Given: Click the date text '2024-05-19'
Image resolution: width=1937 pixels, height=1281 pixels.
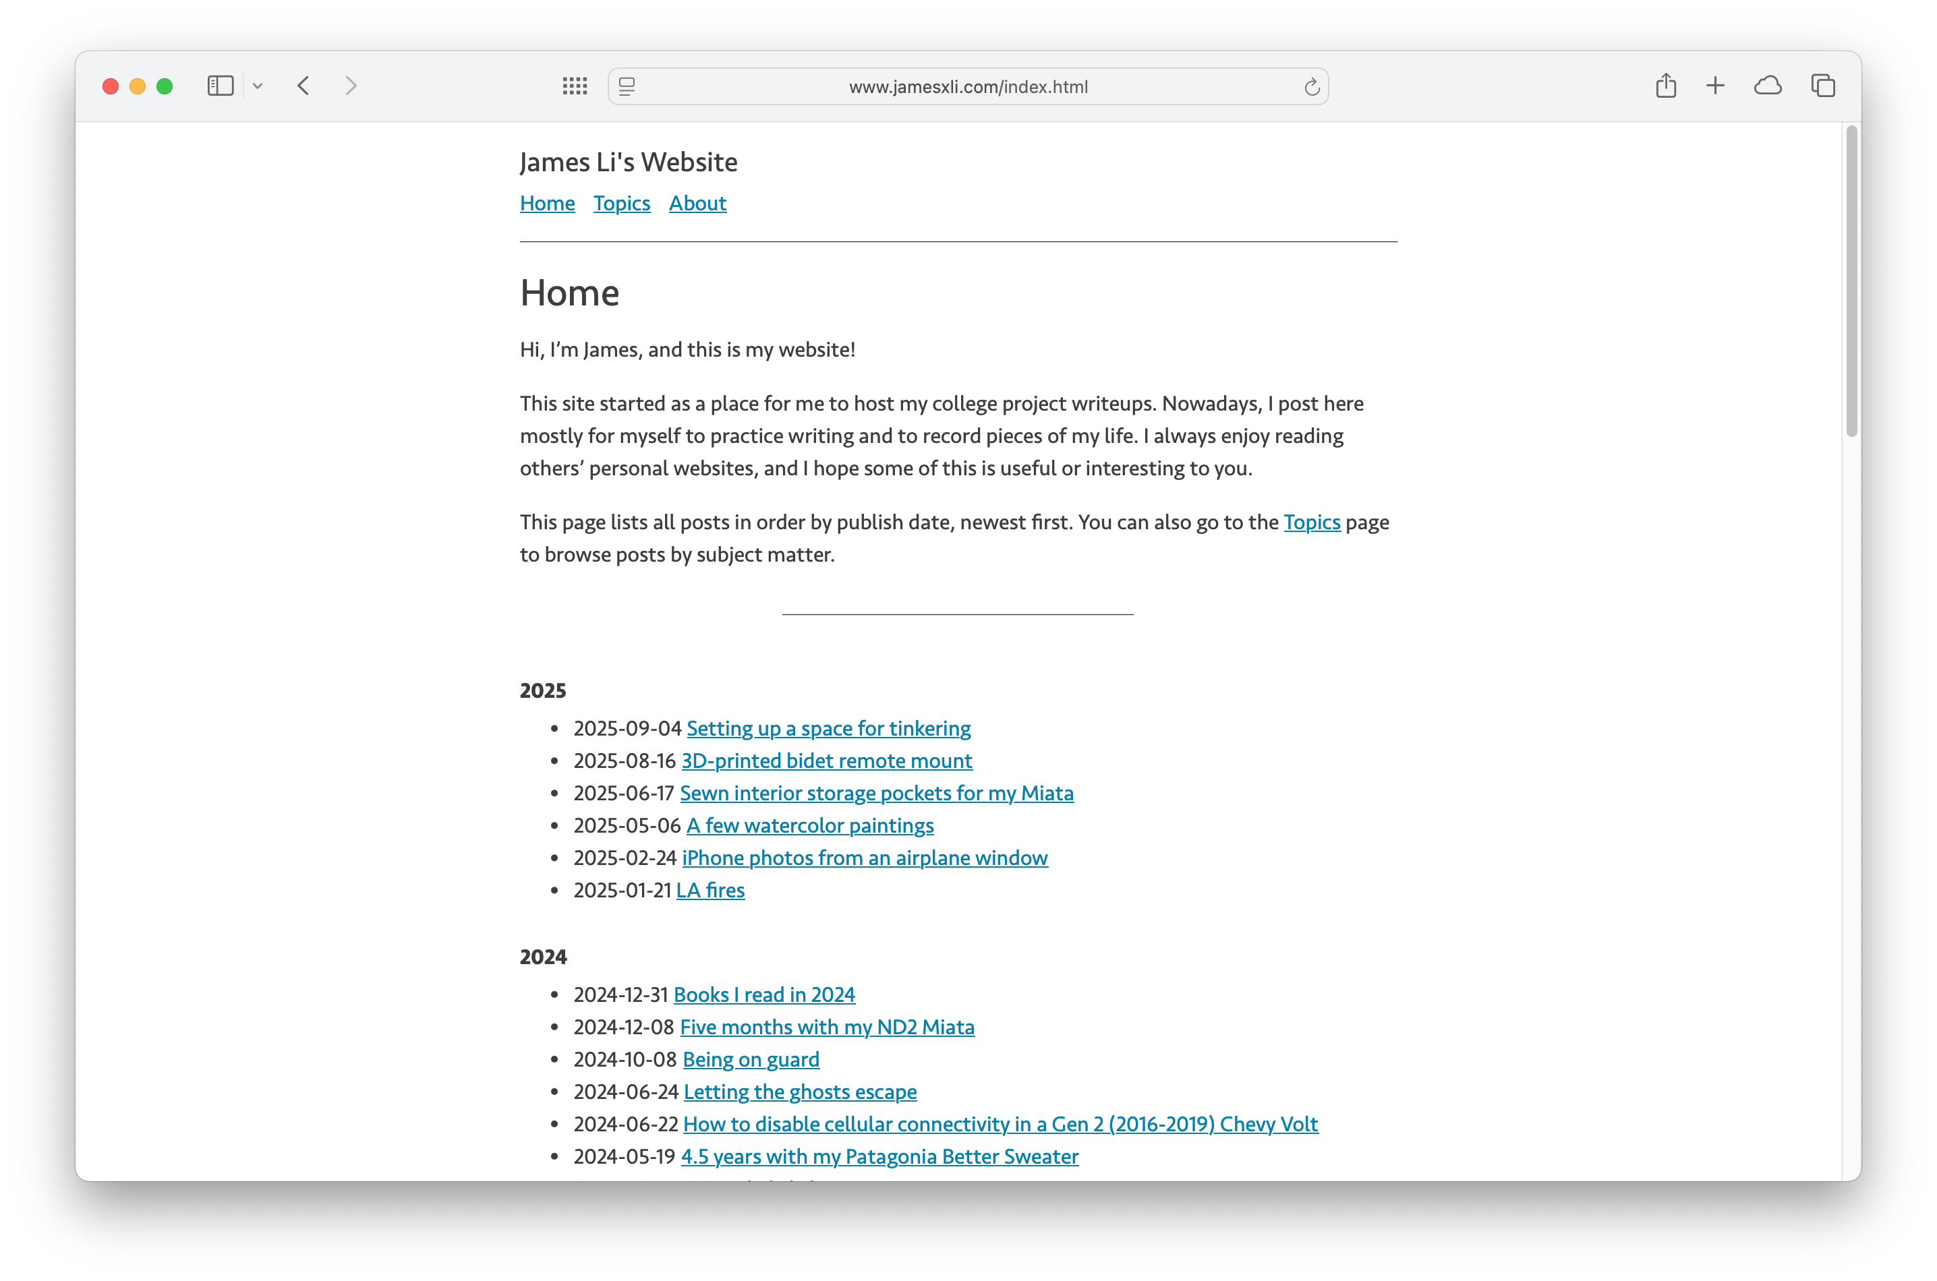Looking at the screenshot, I should coord(625,1156).
